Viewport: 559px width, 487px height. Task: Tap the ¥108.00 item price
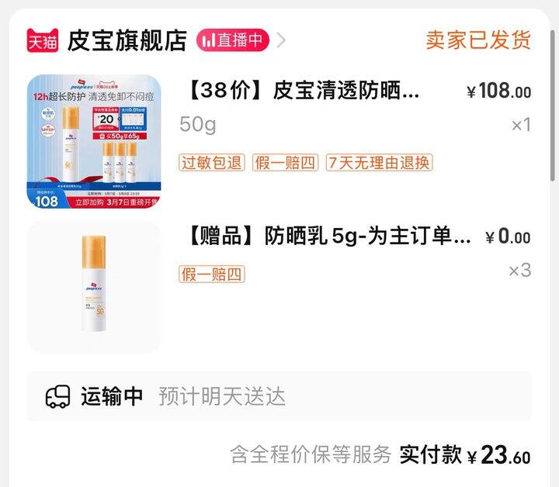[498, 91]
